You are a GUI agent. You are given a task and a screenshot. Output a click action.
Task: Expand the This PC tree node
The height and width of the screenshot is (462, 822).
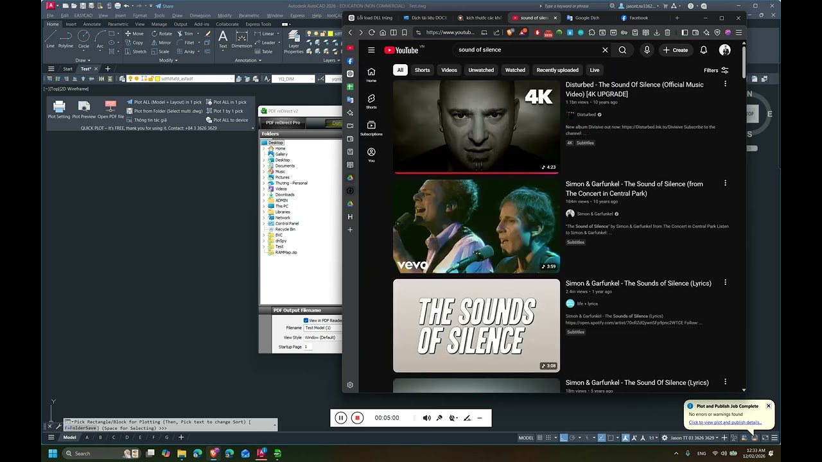[x=263, y=206]
